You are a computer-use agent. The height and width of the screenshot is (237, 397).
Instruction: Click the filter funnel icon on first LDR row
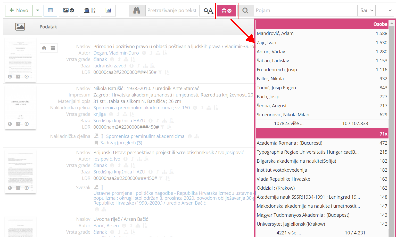pyautogui.click(x=160, y=72)
